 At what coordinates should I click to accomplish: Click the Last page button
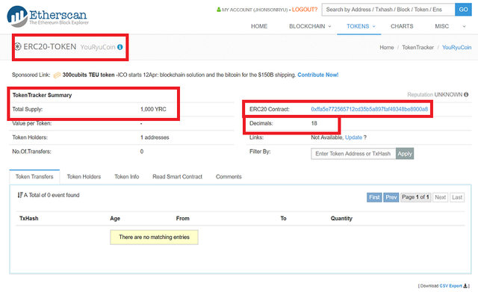click(457, 197)
